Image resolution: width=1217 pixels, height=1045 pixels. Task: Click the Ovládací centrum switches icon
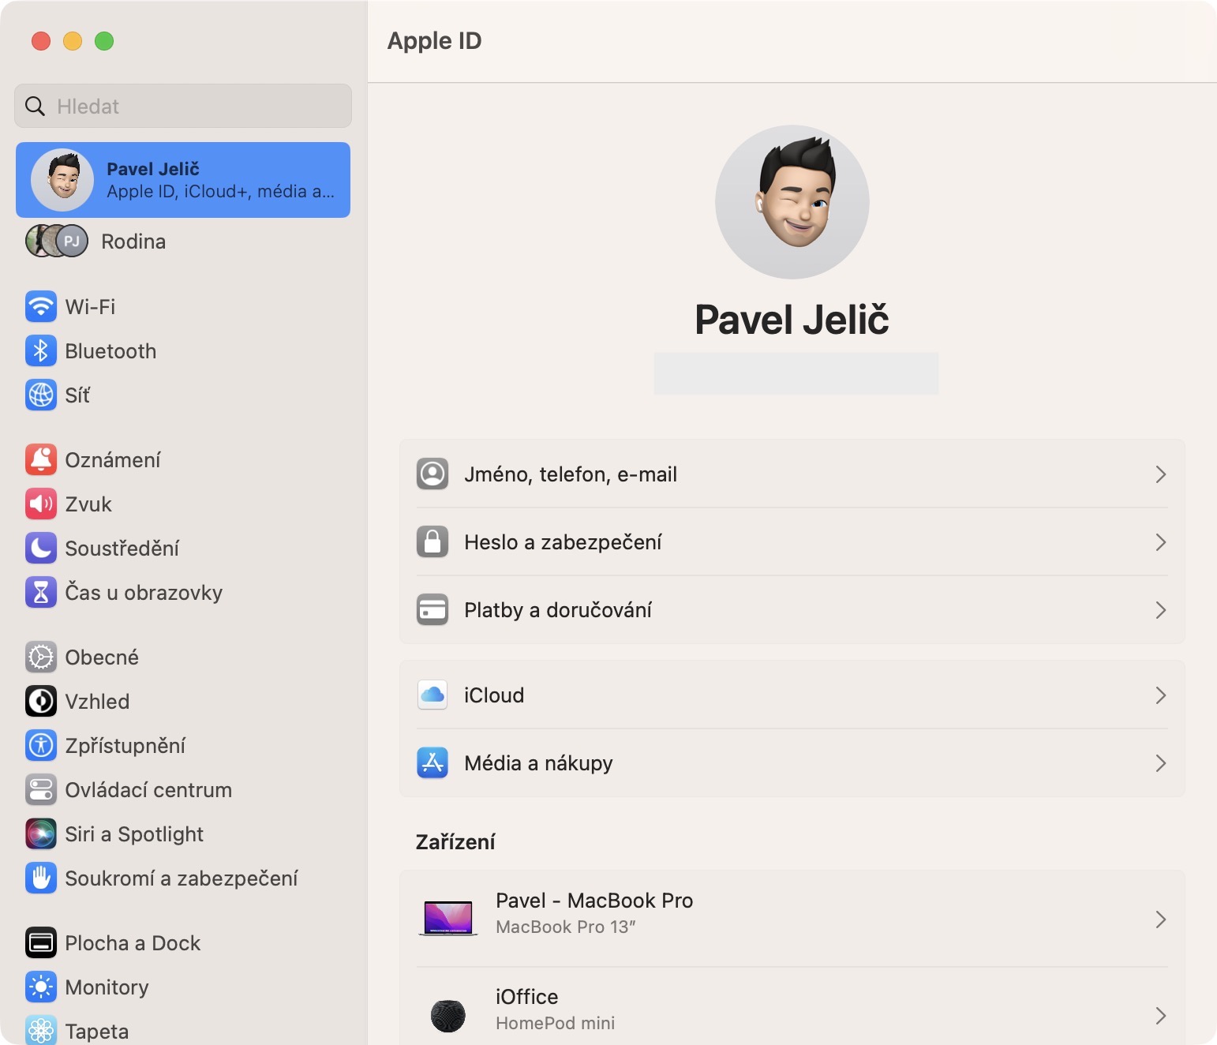click(x=41, y=789)
